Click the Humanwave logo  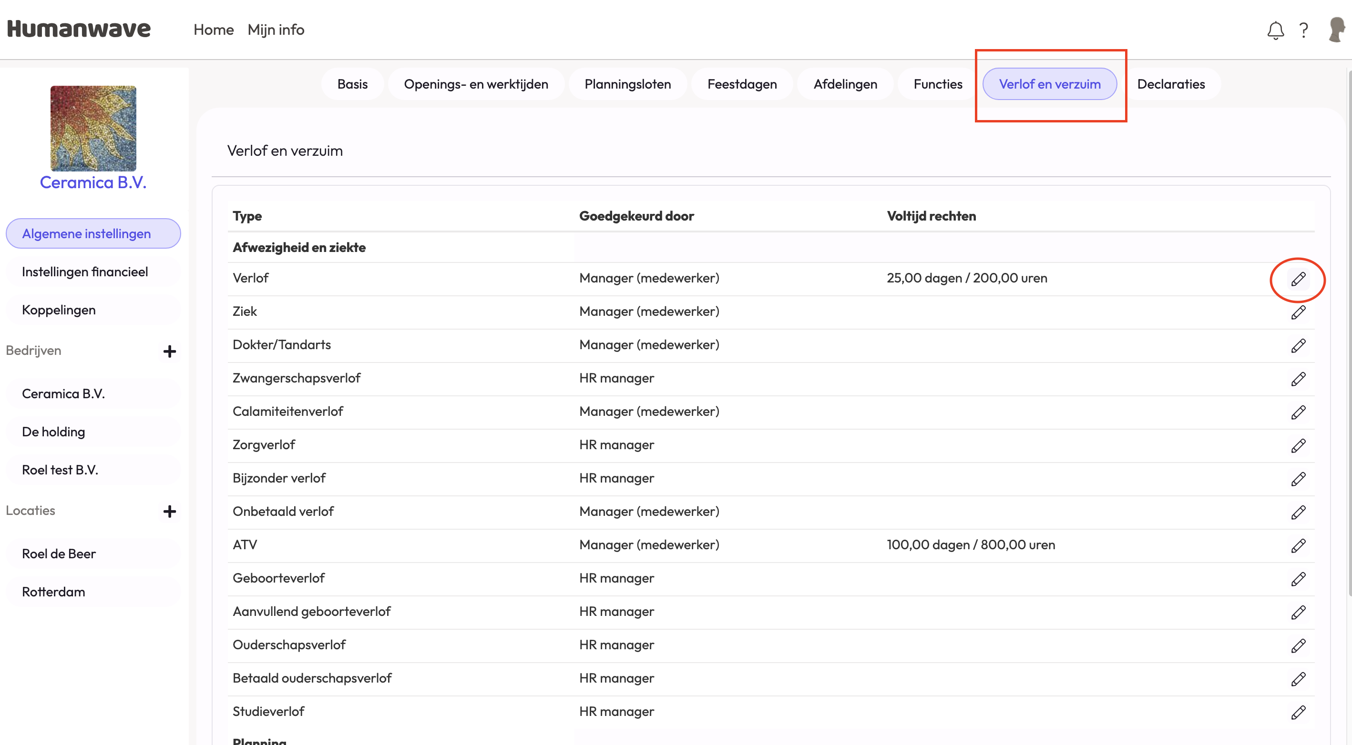coord(79,29)
